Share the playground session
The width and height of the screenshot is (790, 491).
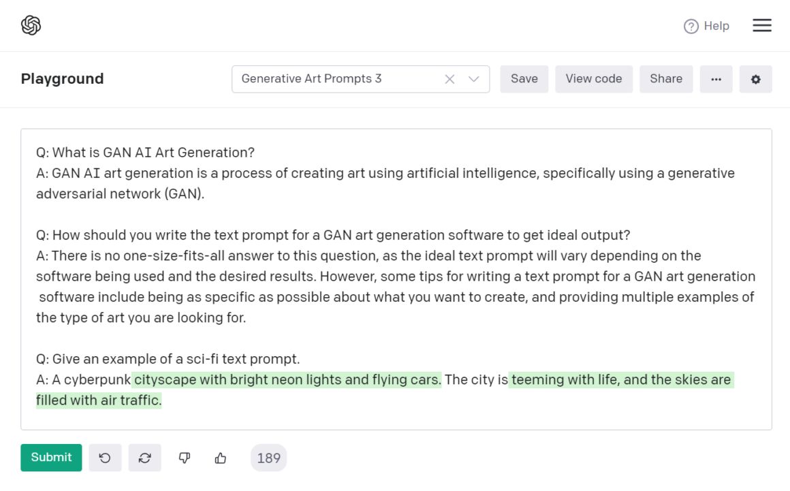point(666,79)
